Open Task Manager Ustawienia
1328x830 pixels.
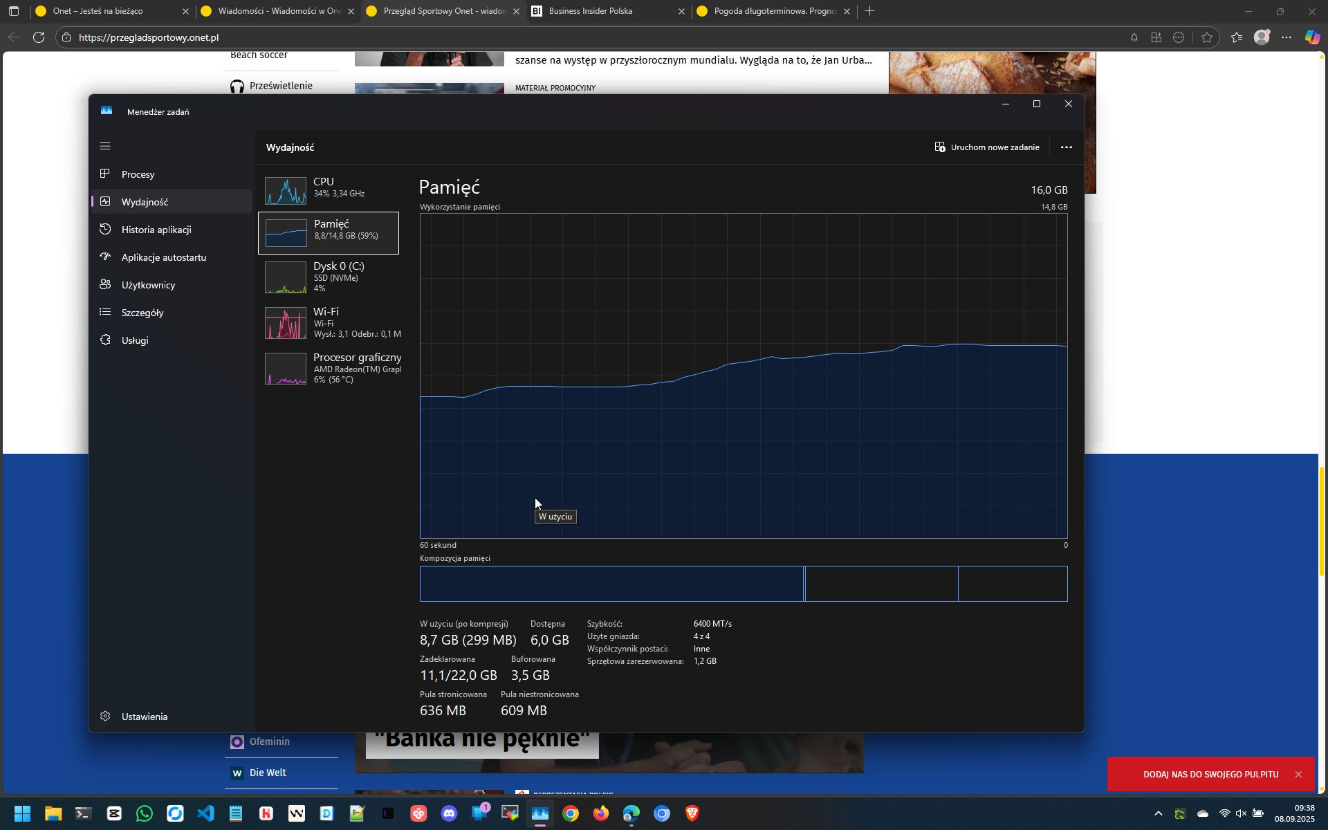click(x=144, y=717)
